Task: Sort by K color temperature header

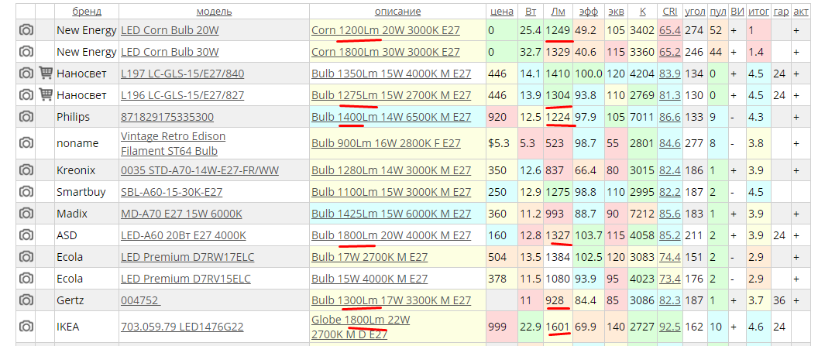Action: coord(641,12)
